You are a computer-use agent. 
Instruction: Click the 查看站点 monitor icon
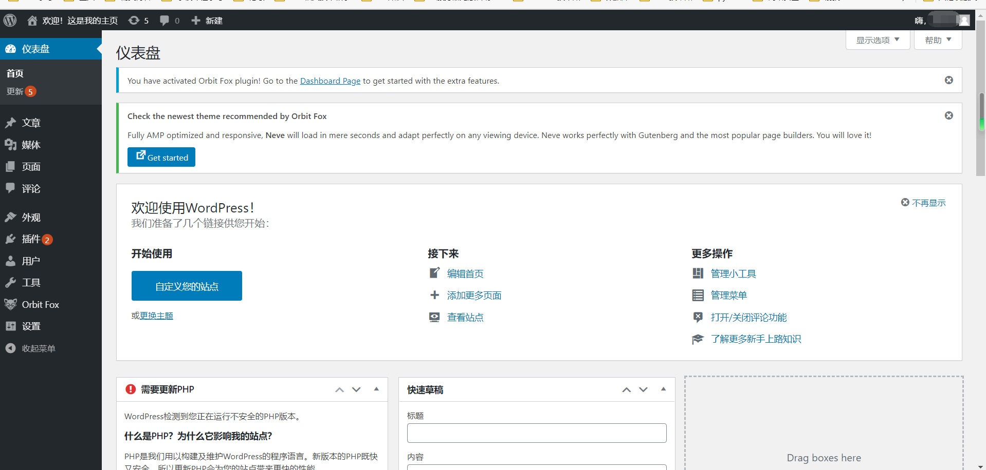(434, 317)
